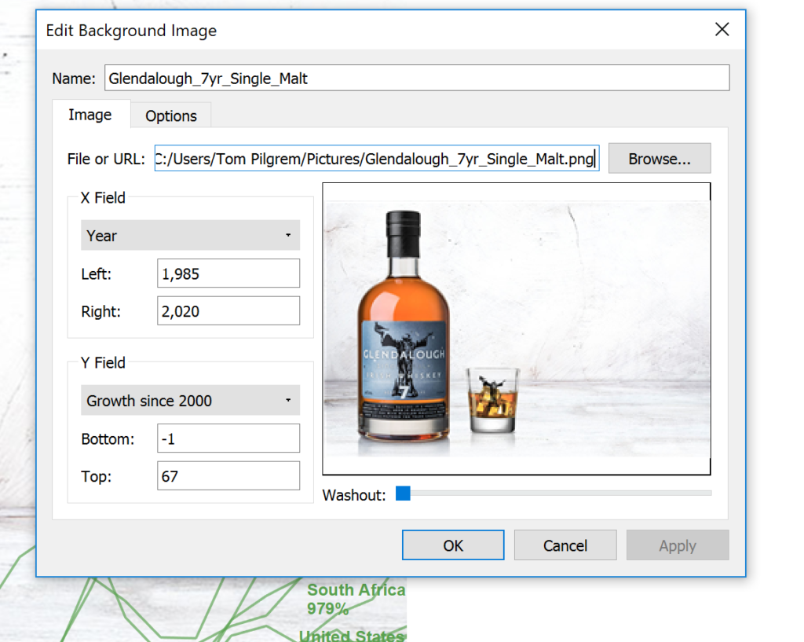804x642 pixels.
Task: Select the Bottom value box showing -1
Action: coord(228,438)
